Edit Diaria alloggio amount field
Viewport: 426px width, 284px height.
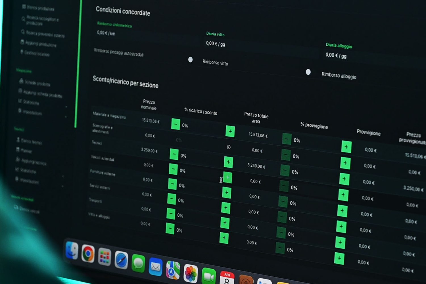pyautogui.click(x=336, y=55)
